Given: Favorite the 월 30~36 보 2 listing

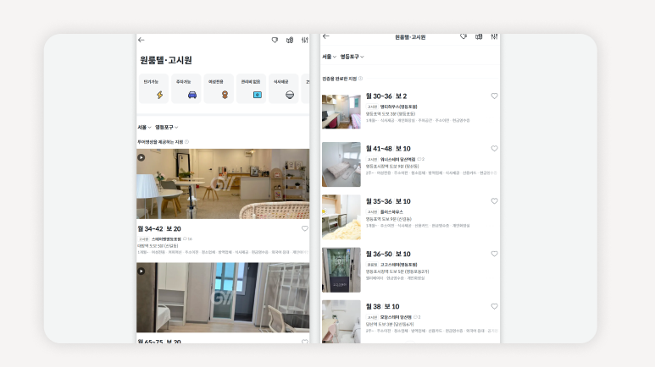Looking at the screenshot, I should (x=494, y=96).
